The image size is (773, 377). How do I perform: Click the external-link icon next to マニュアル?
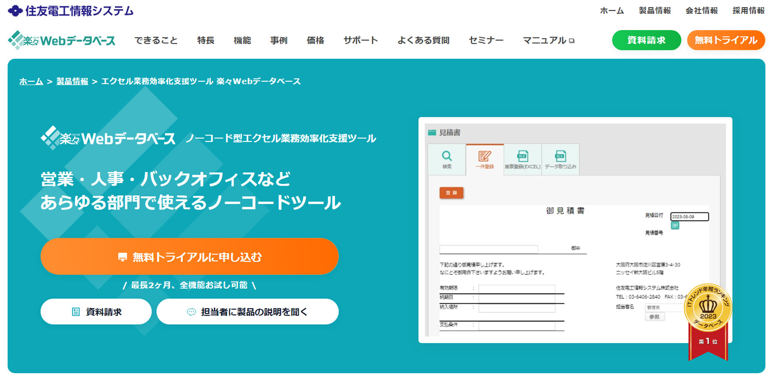[x=572, y=41]
